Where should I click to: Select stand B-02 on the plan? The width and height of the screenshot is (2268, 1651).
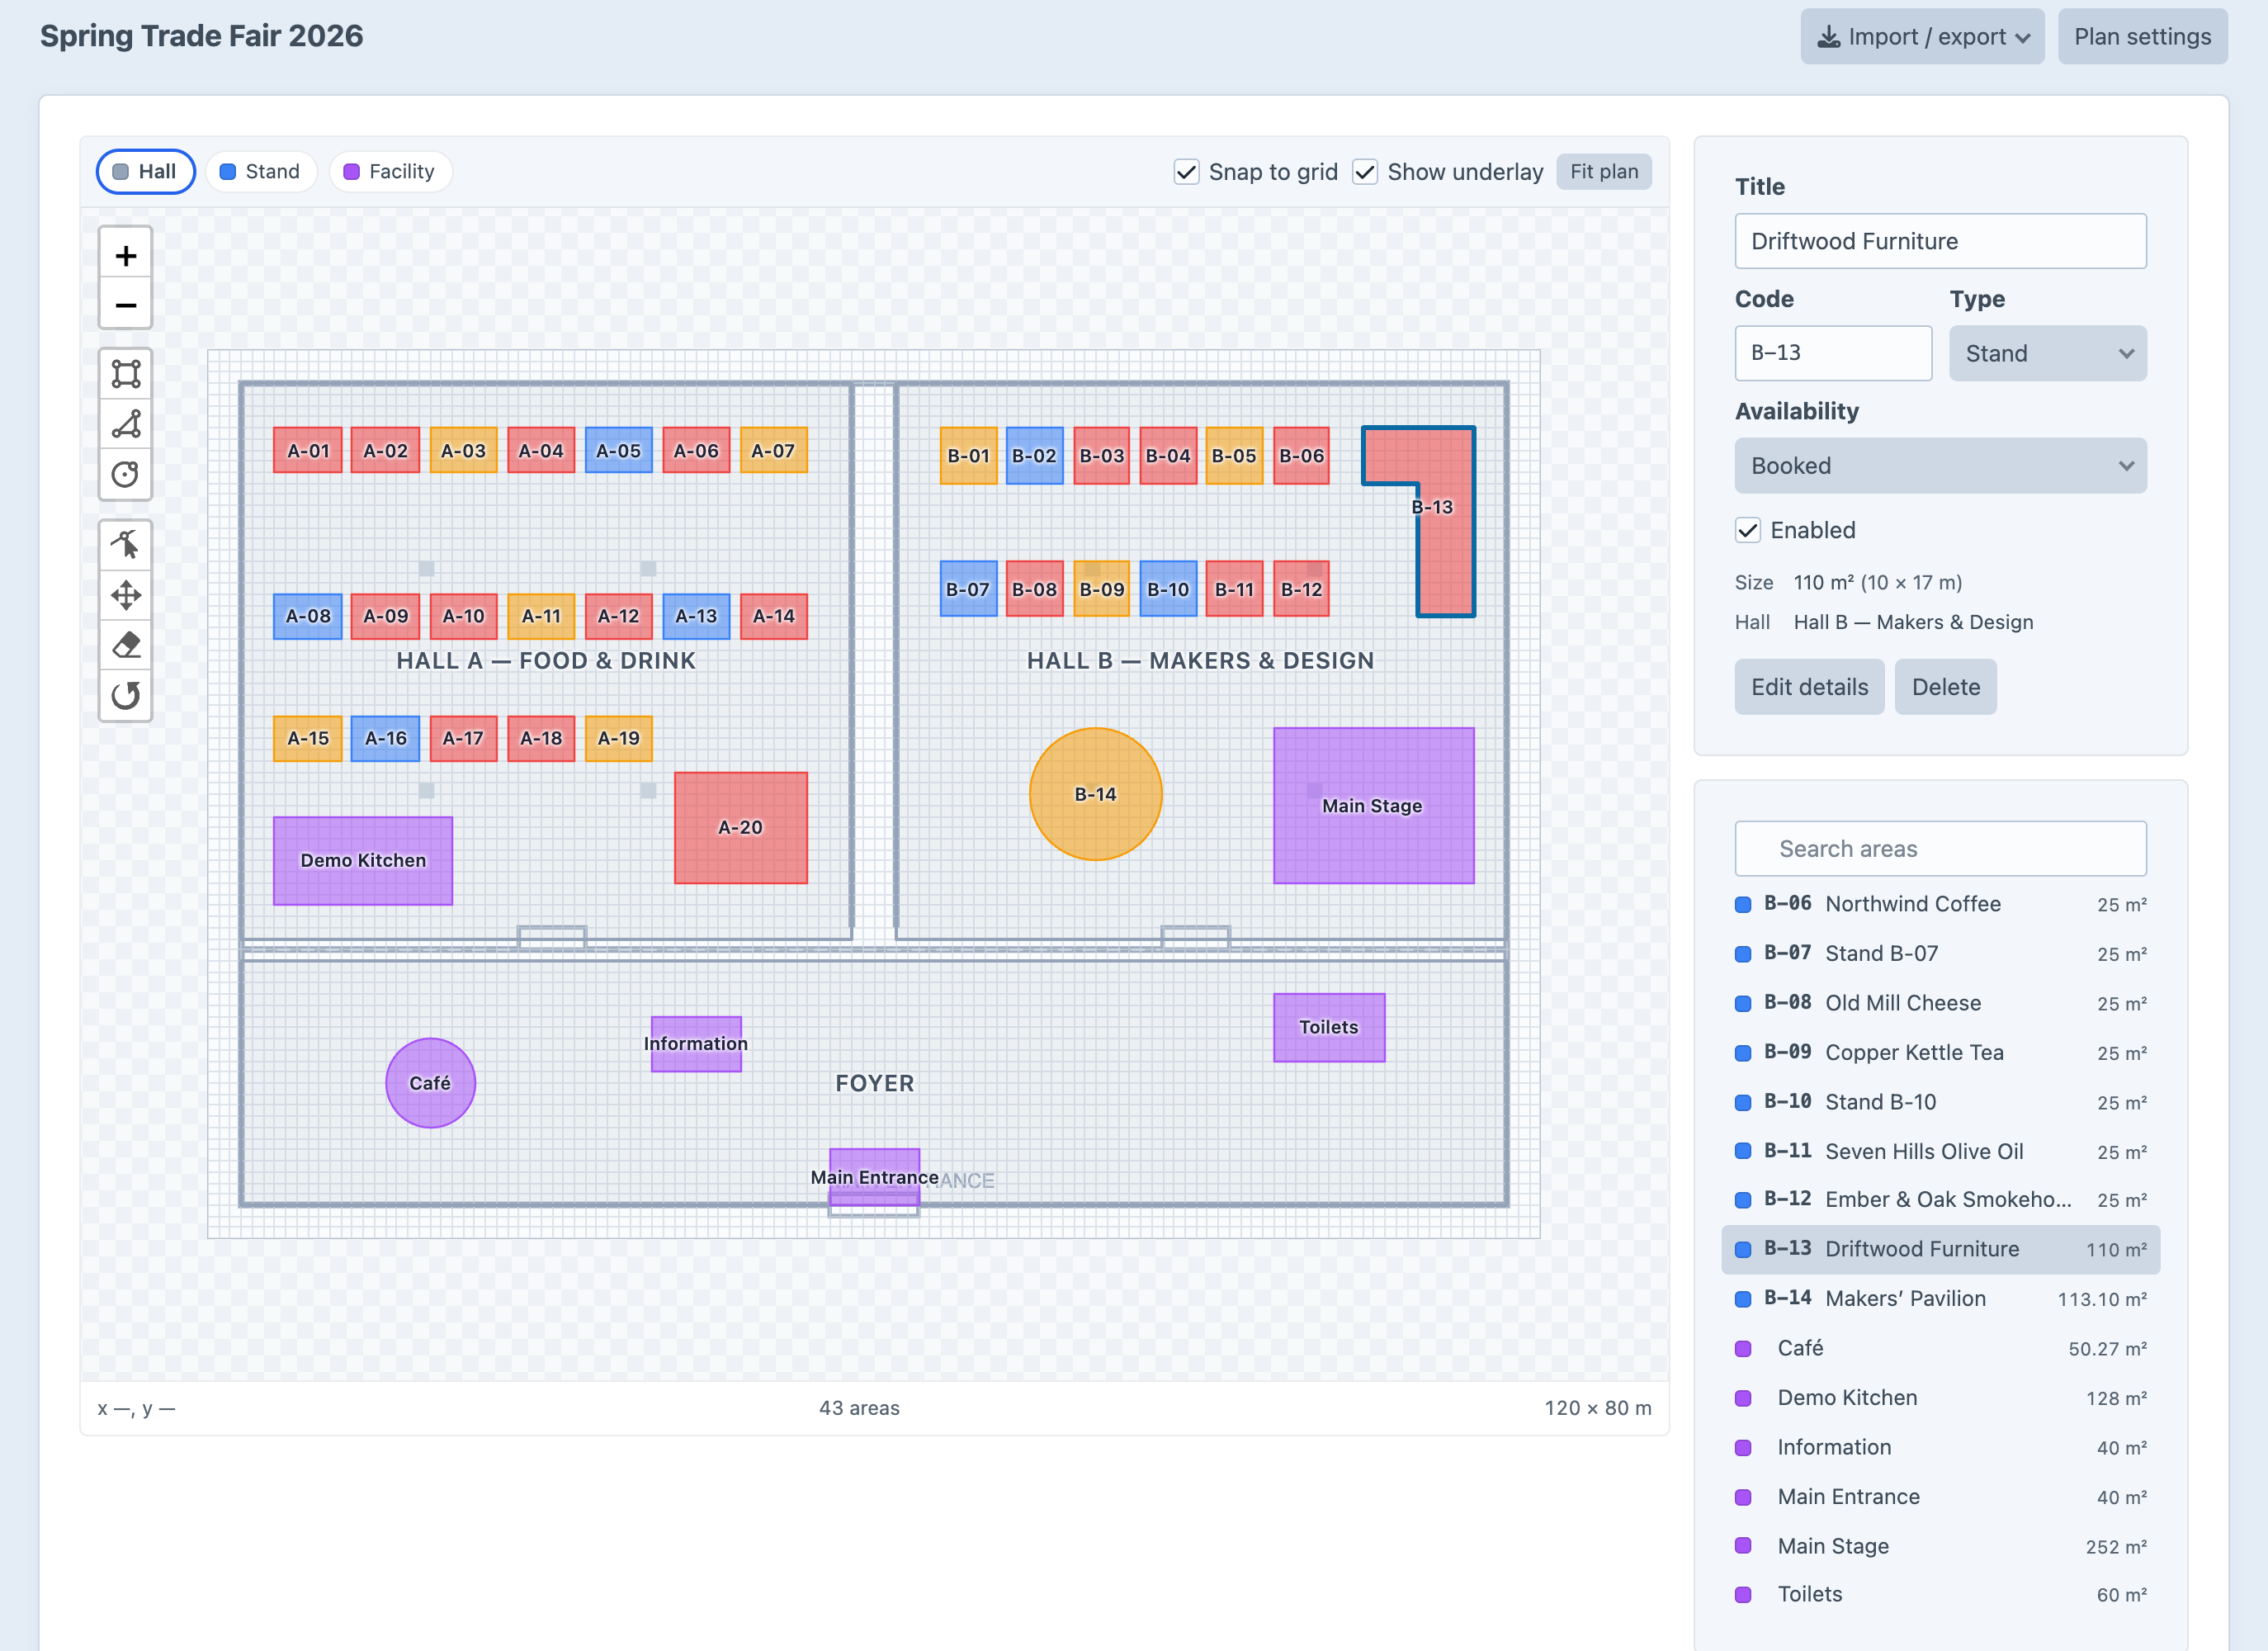[x=1034, y=455]
